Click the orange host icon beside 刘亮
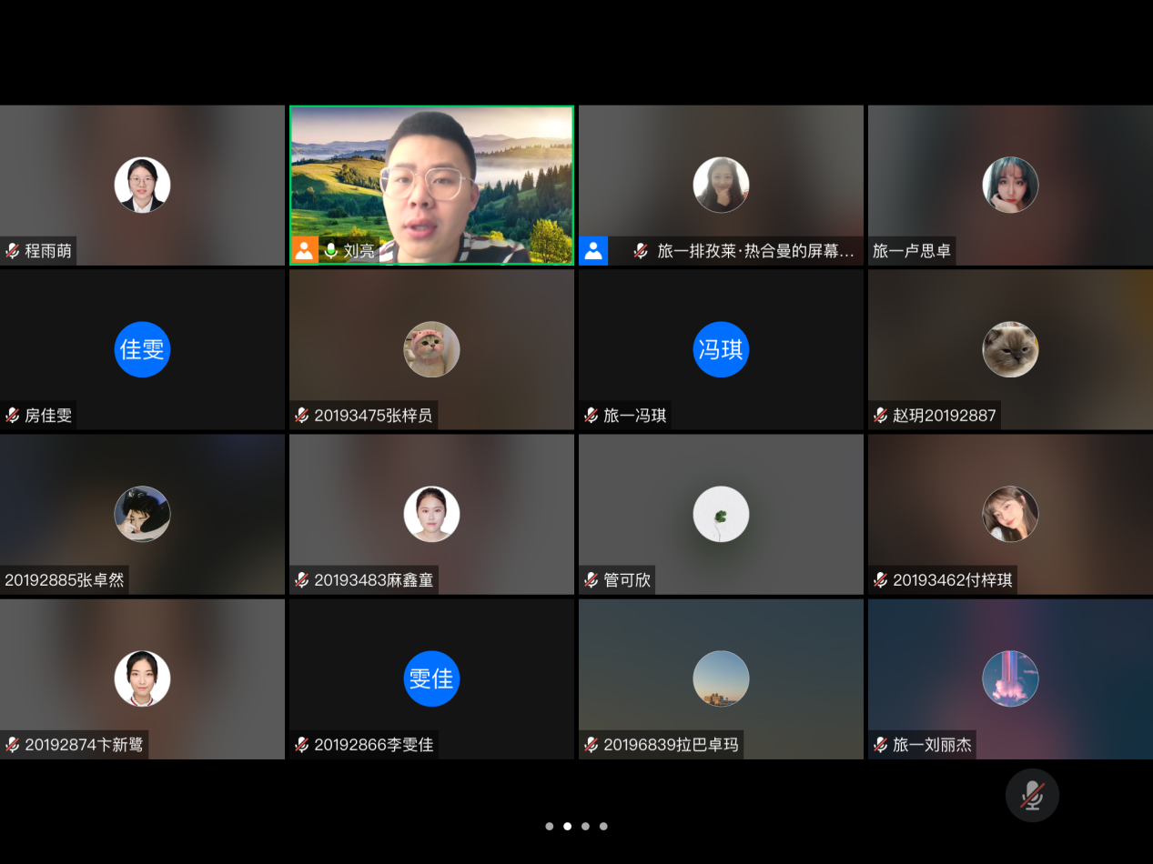Screen dimensions: 1153x864 coord(304,250)
